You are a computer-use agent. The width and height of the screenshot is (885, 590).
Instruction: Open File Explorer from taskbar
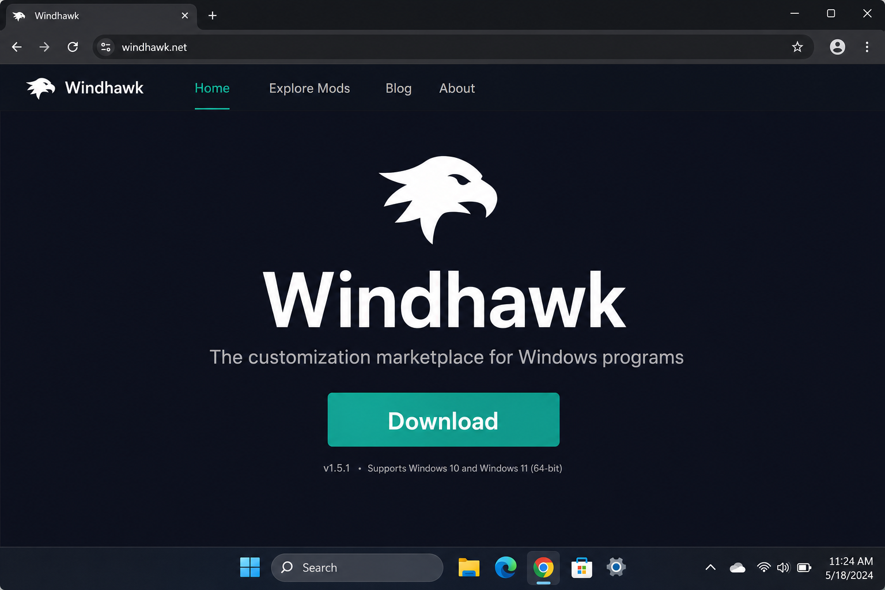click(x=468, y=568)
